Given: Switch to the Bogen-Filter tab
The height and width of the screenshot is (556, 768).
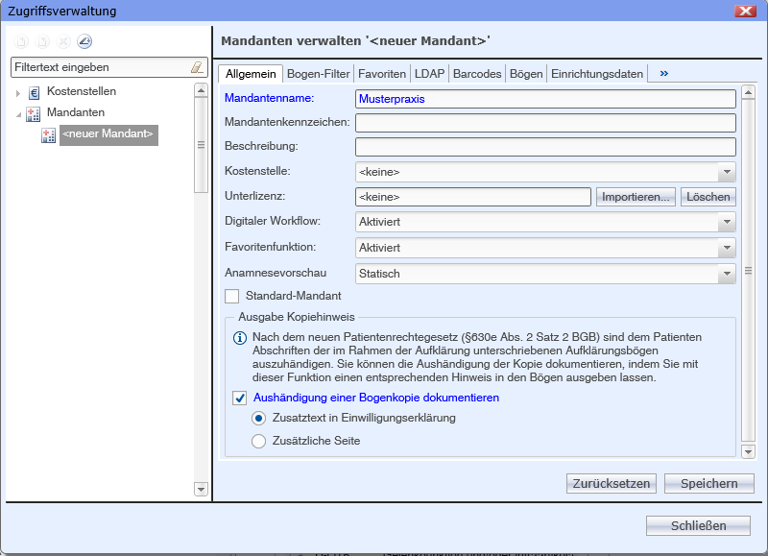Looking at the screenshot, I should 318,73.
